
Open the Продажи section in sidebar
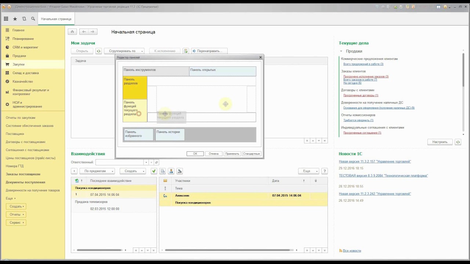[x=32, y=56]
